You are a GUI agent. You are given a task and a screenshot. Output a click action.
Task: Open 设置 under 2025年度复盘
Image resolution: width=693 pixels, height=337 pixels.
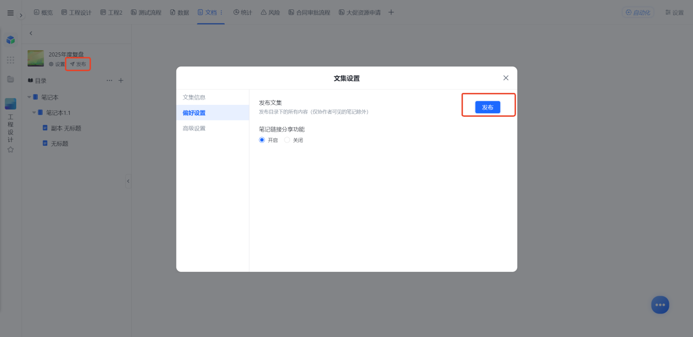point(57,64)
